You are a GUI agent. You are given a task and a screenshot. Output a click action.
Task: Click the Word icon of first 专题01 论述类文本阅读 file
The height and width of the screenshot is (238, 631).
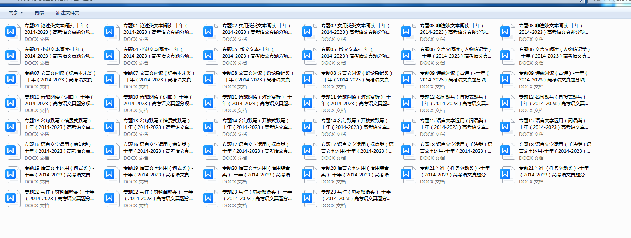coord(13,32)
